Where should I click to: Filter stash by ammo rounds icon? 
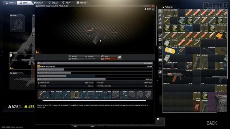pos(160,23)
